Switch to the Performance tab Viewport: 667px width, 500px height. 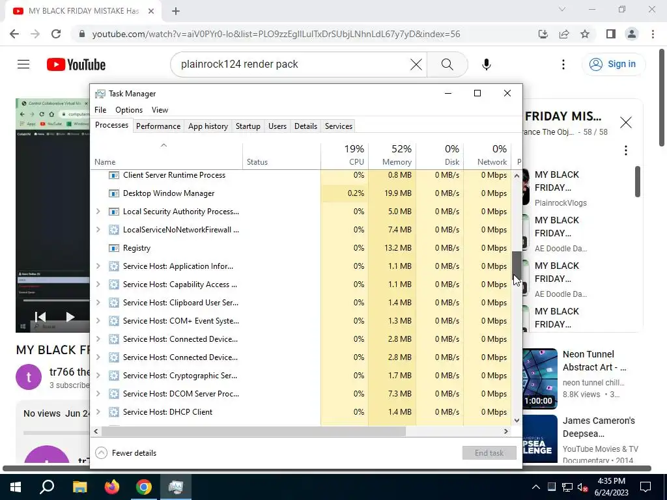coord(158,126)
